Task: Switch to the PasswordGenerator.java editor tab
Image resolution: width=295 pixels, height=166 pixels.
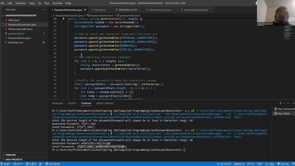Action: (68, 10)
